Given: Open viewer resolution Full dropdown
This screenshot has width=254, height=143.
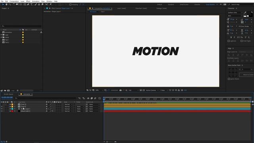Looking at the screenshot, I should tap(134, 90).
